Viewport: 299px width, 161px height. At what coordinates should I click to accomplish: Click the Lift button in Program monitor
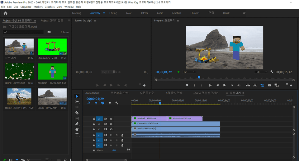248,85
